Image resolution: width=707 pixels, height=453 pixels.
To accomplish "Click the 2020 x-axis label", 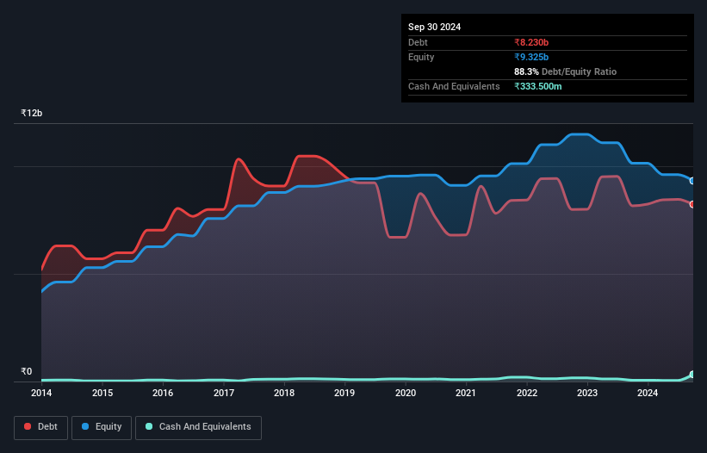I will 406,393.
